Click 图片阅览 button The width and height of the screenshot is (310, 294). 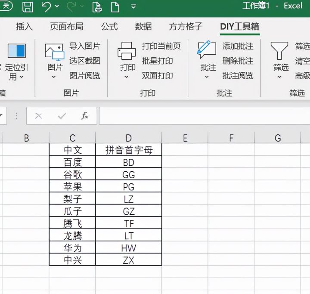click(x=85, y=76)
